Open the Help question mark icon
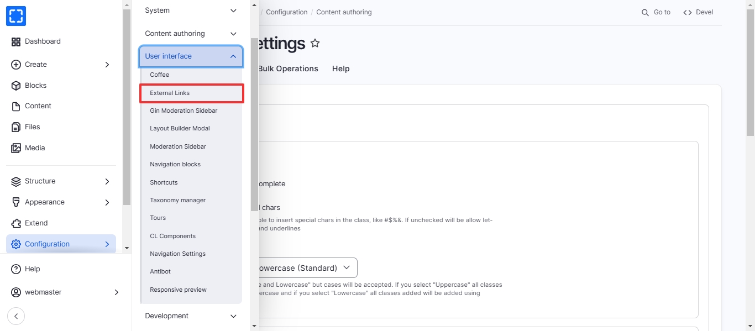755x331 pixels. (x=16, y=269)
